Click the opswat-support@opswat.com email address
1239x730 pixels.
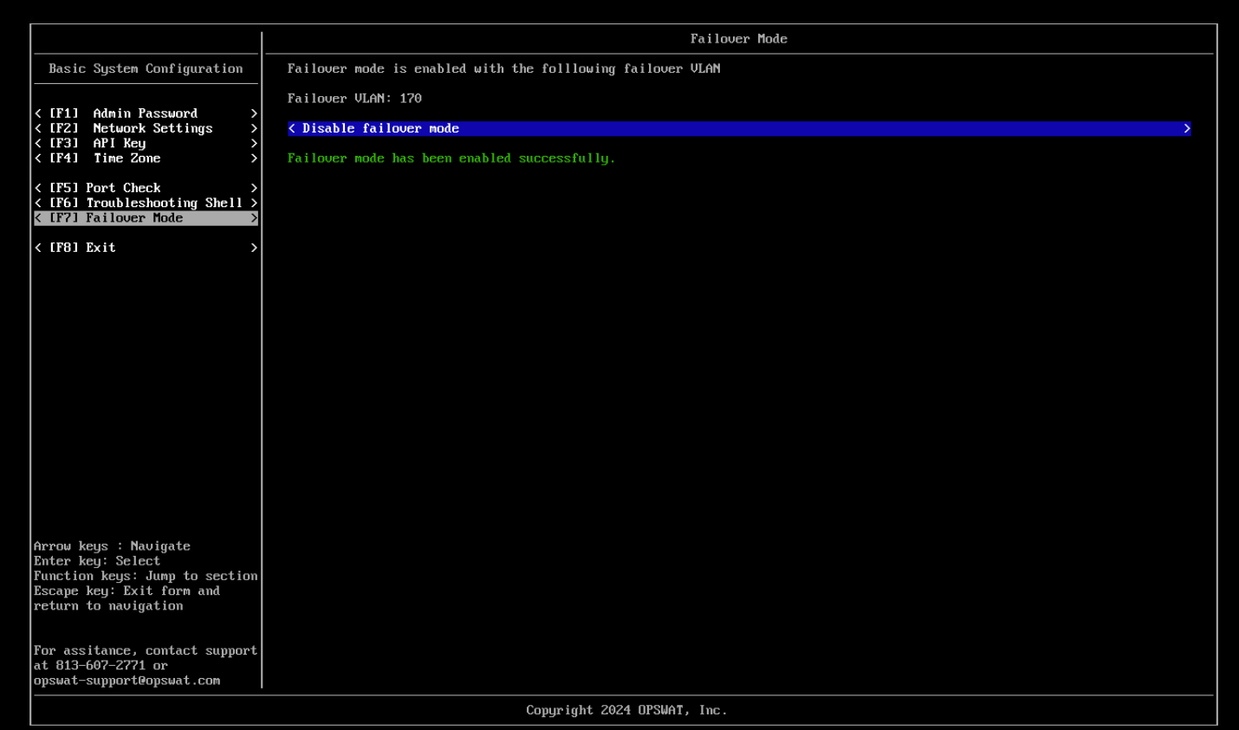(126, 681)
